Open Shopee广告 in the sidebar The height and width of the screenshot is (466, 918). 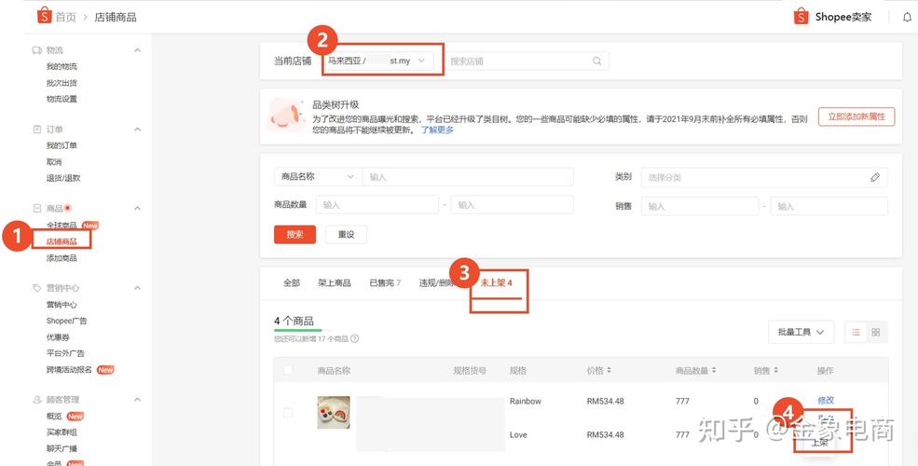click(x=67, y=321)
